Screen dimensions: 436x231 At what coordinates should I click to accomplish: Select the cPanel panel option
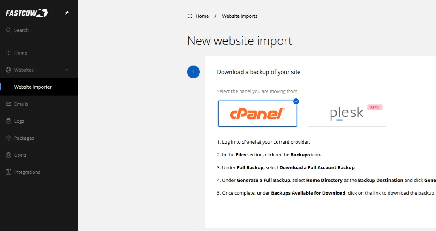tap(257, 114)
